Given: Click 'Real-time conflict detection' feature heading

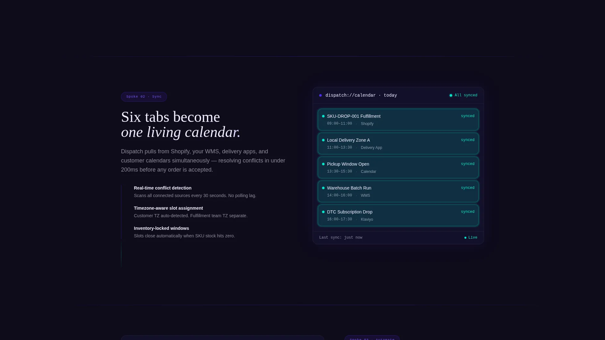Looking at the screenshot, I should point(163,188).
